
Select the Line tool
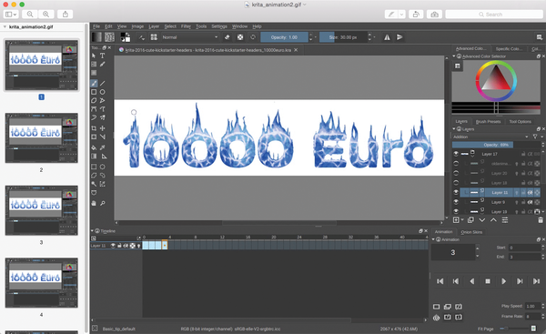coord(102,83)
